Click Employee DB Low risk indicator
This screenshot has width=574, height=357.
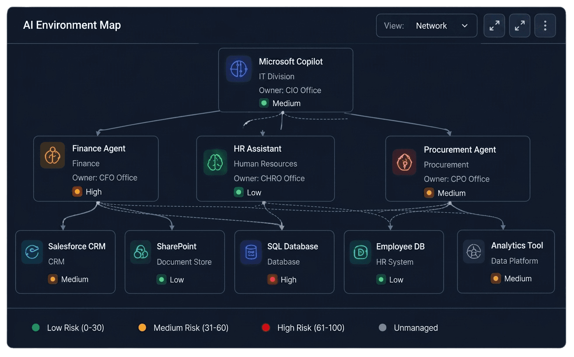pyautogui.click(x=381, y=280)
